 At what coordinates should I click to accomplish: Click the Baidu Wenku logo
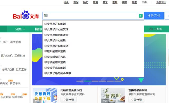pyautogui.click(x=26, y=15)
